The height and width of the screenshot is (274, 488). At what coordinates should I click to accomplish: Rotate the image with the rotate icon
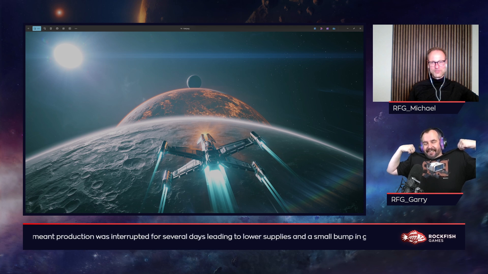click(44, 29)
